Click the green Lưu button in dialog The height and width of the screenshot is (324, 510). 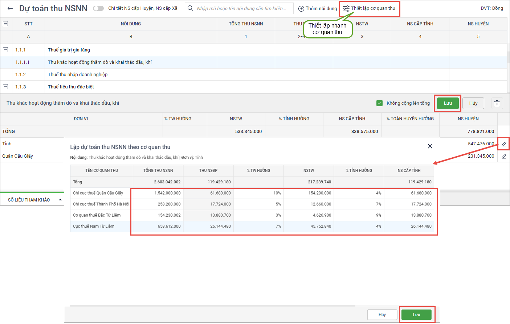416,315
